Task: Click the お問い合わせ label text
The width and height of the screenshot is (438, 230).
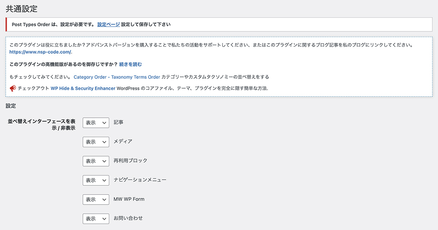Action: click(128, 218)
